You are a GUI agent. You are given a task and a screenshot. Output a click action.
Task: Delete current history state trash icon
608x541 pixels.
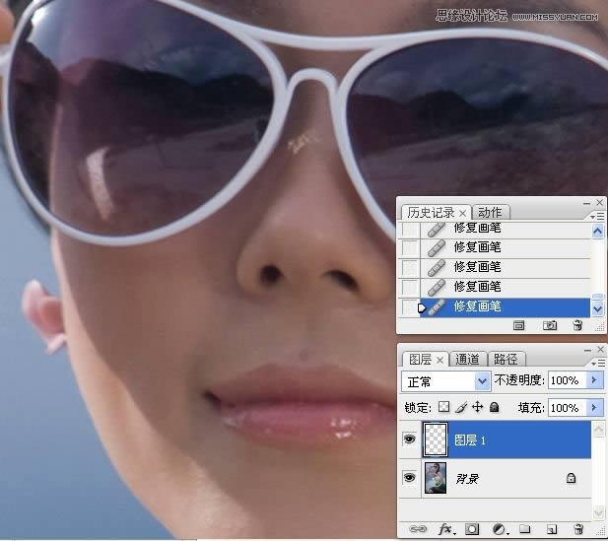click(577, 325)
